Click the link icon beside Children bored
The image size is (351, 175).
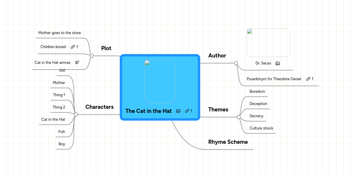(x=73, y=47)
